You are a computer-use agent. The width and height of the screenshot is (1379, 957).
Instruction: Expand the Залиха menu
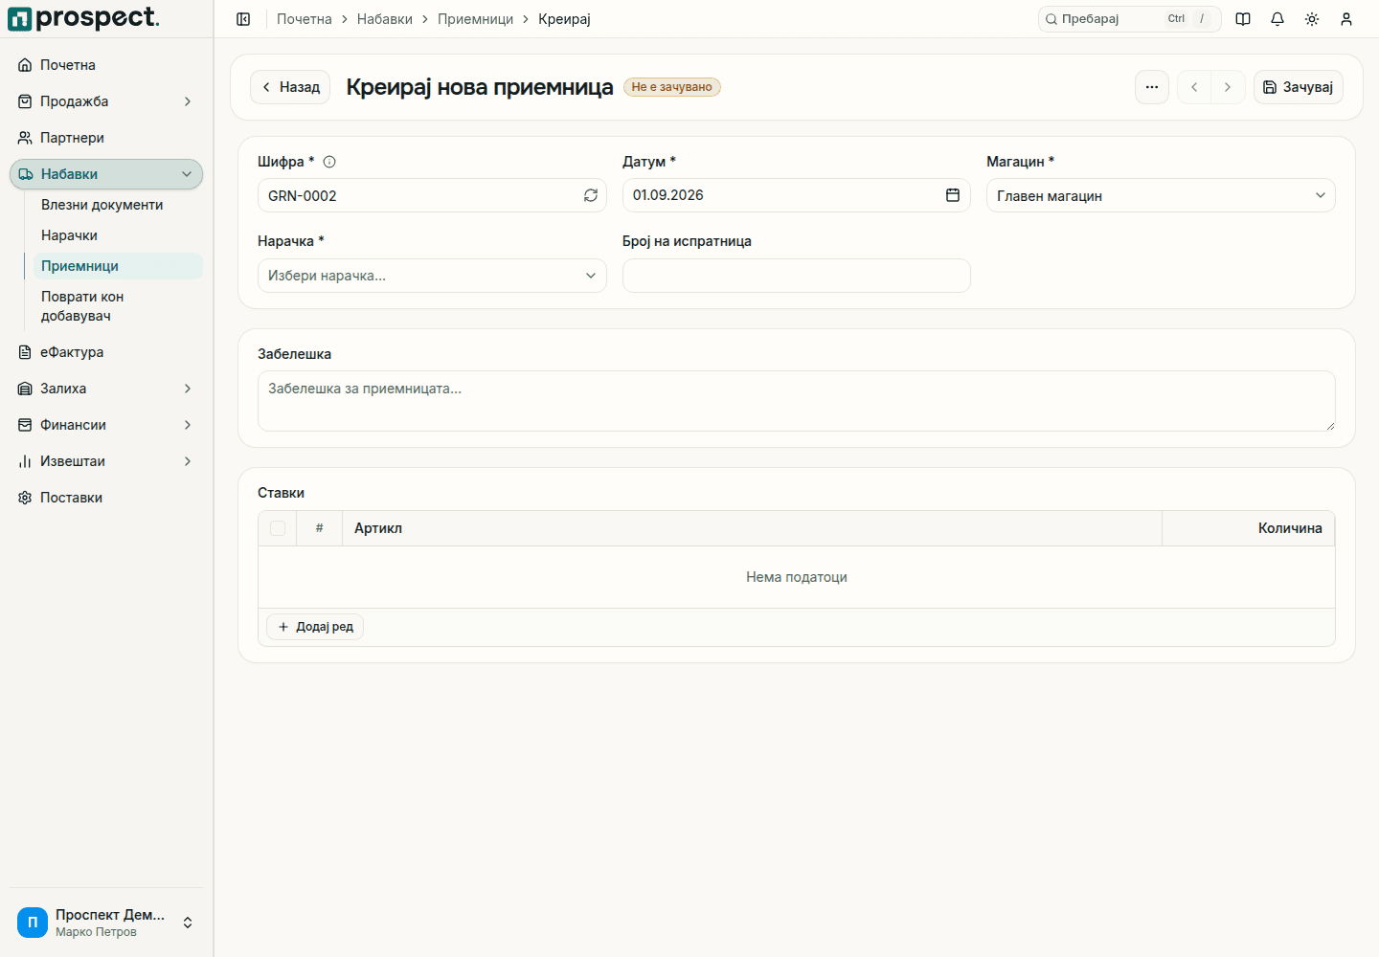click(106, 389)
